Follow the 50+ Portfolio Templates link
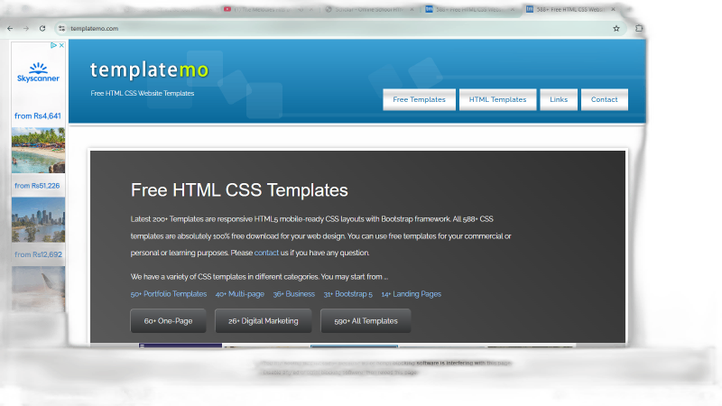The image size is (722, 406). 169,294
